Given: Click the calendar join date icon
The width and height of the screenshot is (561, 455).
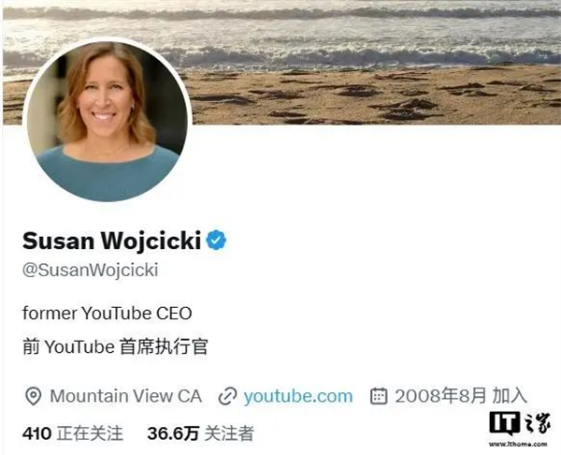Looking at the screenshot, I should (379, 396).
